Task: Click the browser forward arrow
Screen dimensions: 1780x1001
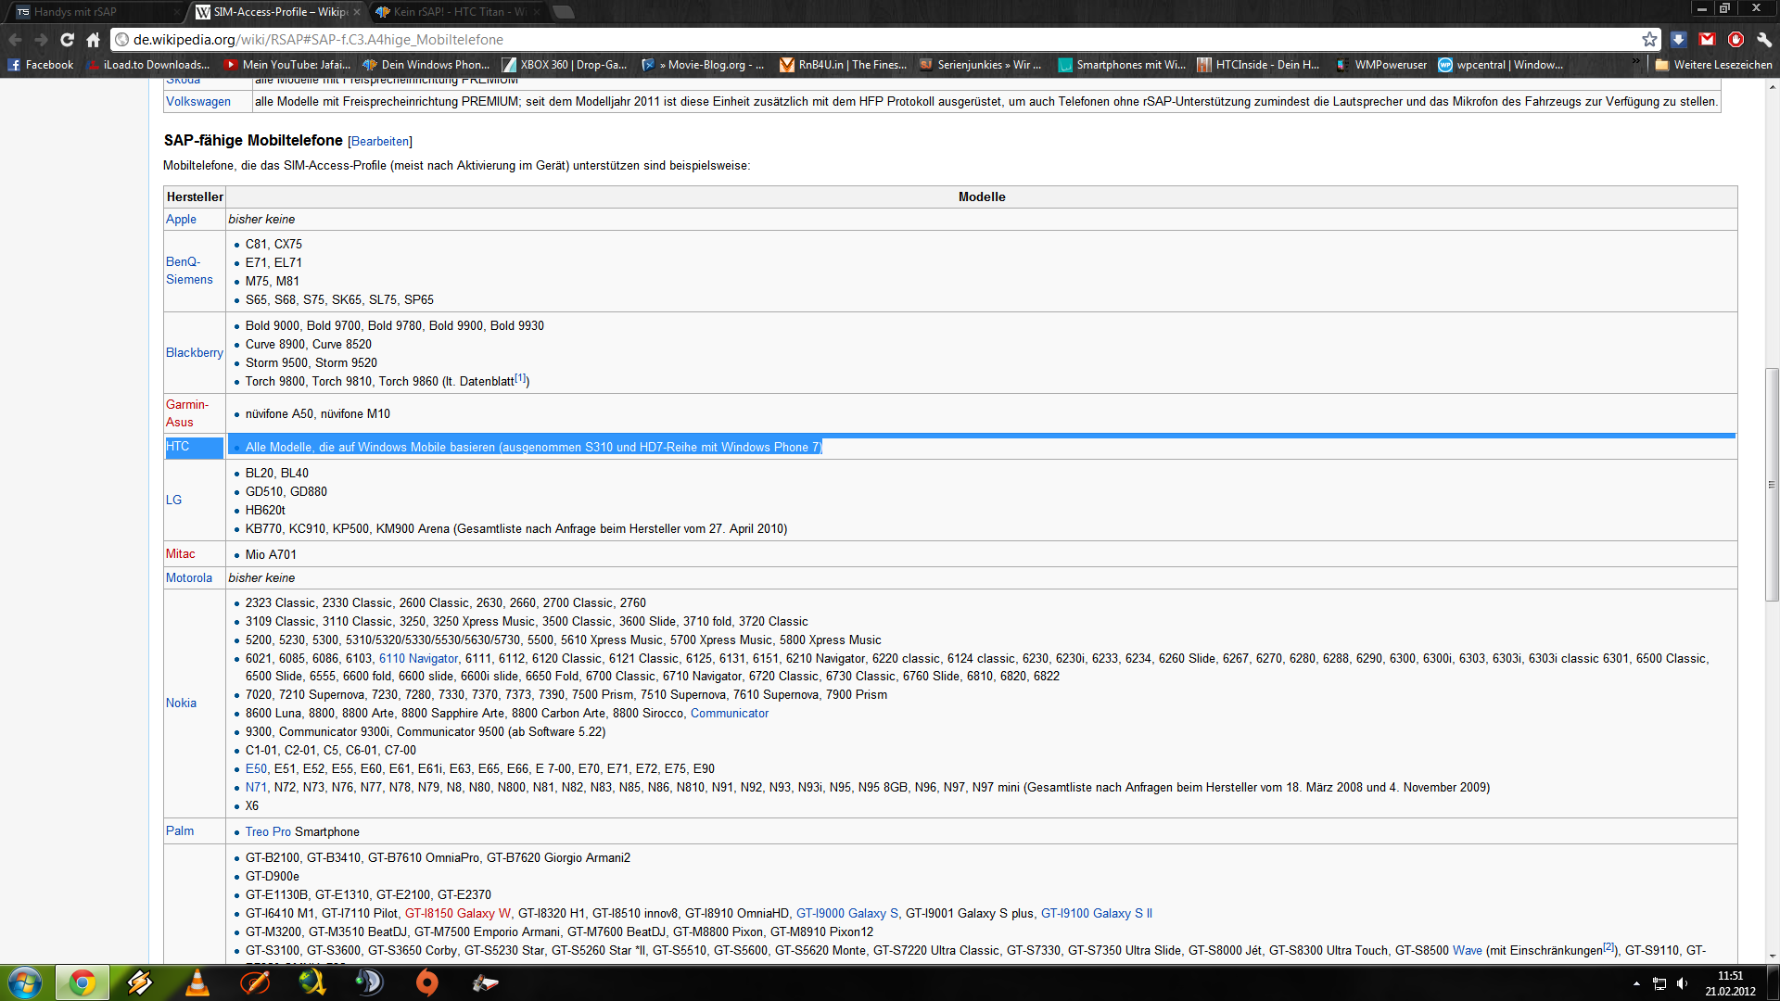Action: [42, 40]
